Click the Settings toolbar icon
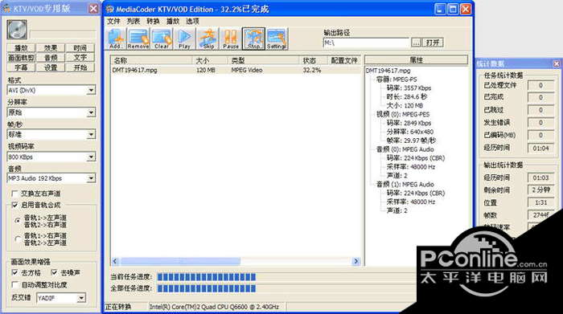 tap(277, 39)
